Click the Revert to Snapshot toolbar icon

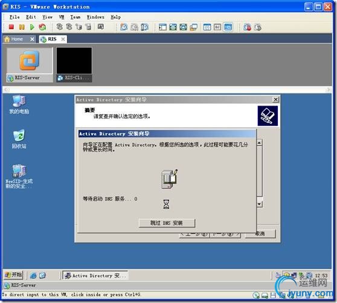(134, 27)
